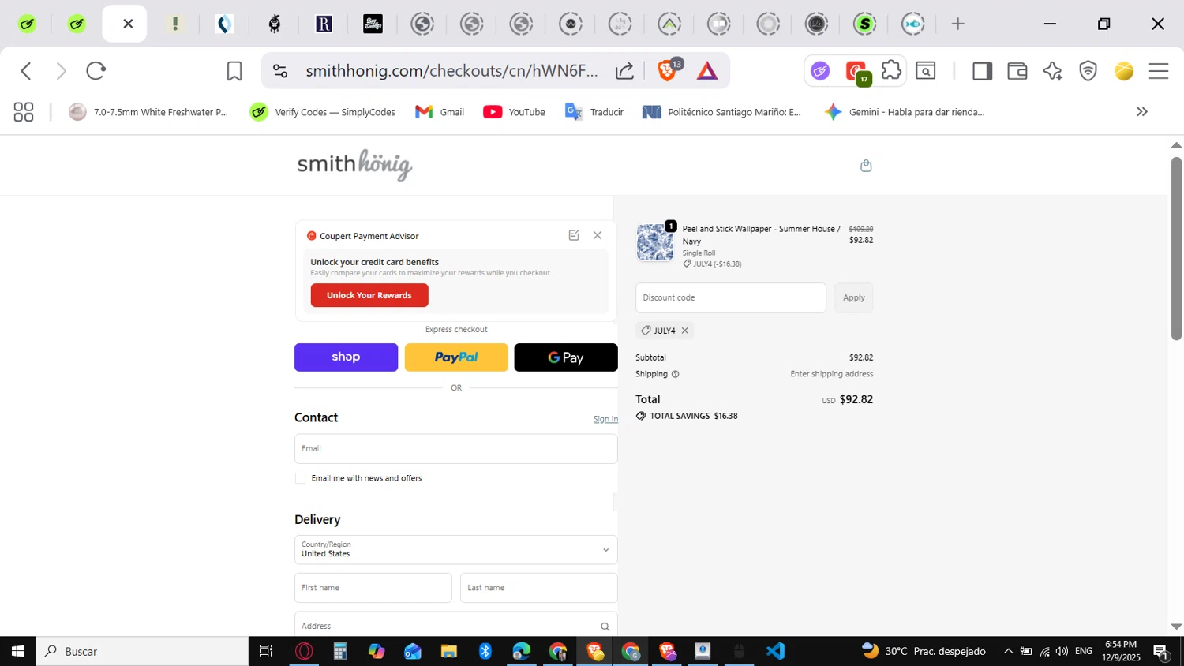
Task: Switch to the green S icon tab
Action: [864, 24]
